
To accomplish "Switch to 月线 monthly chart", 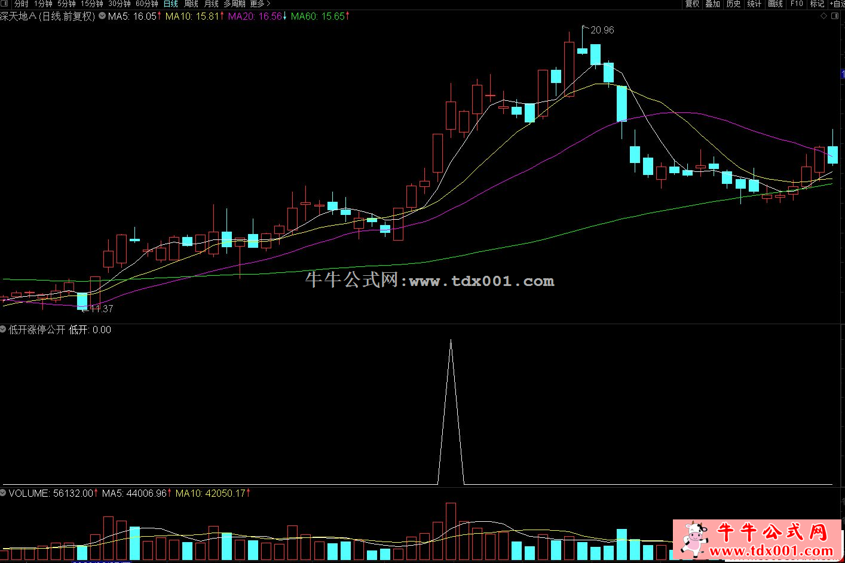I will point(212,4).
